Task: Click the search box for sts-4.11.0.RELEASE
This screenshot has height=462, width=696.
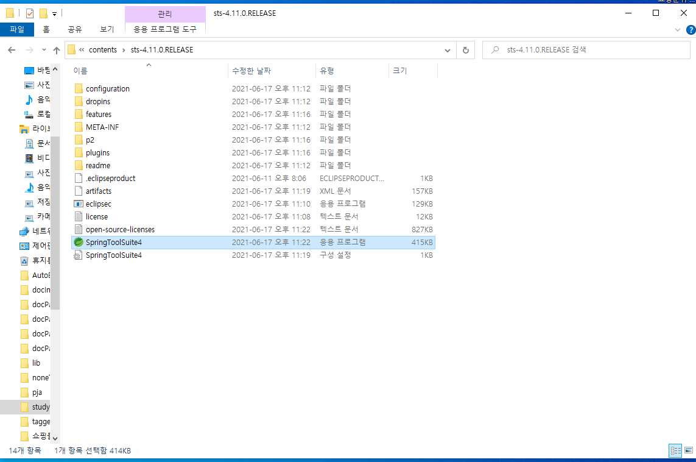Action: [586, 50]
